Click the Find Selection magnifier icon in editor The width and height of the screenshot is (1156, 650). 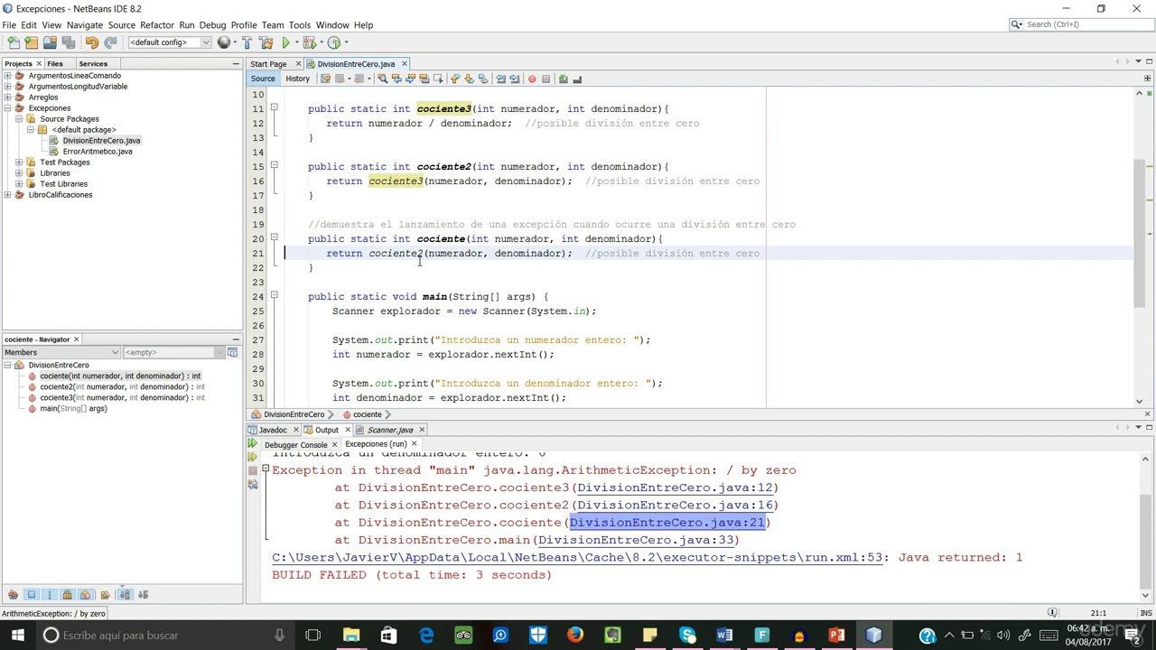tap(382, 79)
